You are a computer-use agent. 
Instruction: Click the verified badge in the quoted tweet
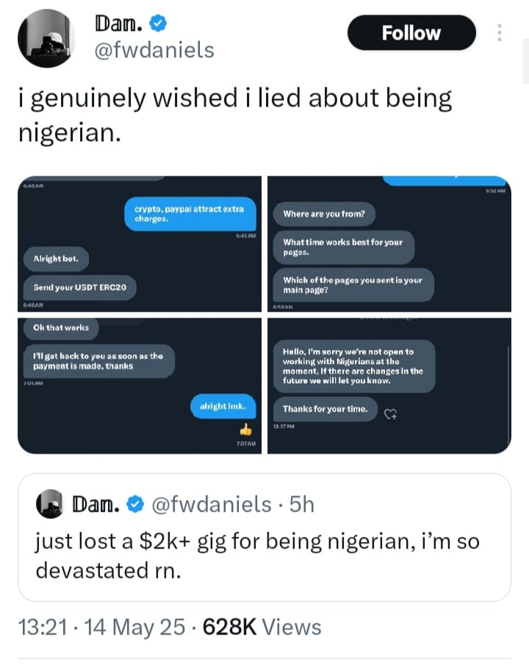135,504
